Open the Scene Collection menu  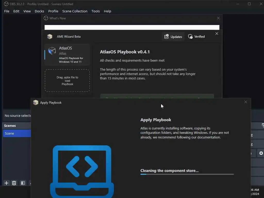[75, 11]
